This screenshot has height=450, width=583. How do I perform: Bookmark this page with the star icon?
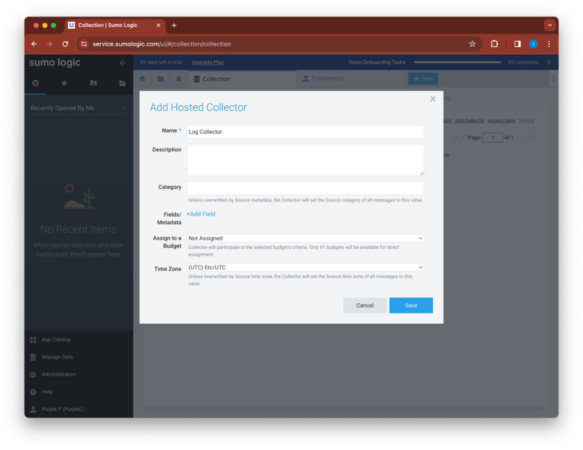pos(472,44)
